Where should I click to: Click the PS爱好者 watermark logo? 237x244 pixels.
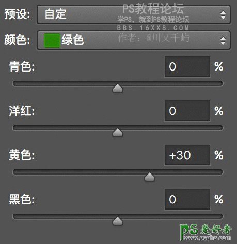tap(206, 232)
